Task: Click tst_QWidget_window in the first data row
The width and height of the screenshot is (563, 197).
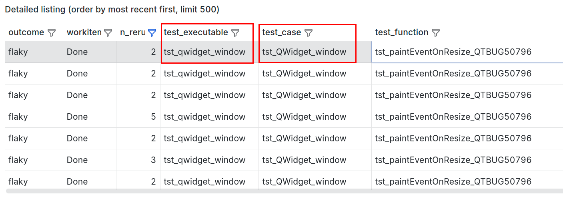Action: click(x=304, y=52)
